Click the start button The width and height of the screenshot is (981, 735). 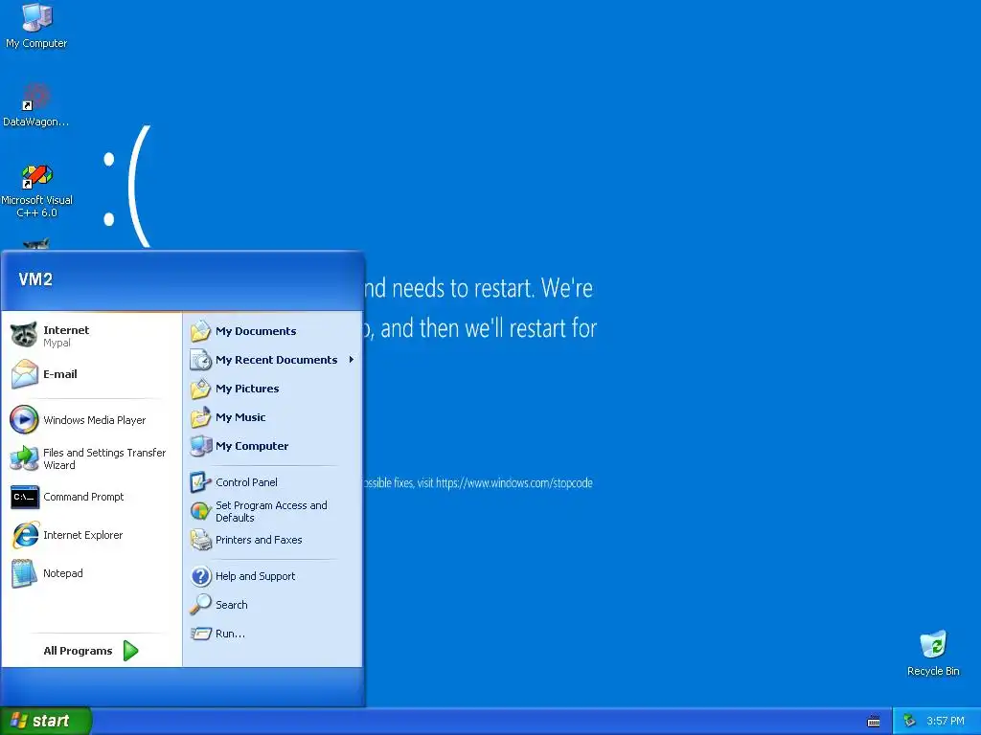46,721
